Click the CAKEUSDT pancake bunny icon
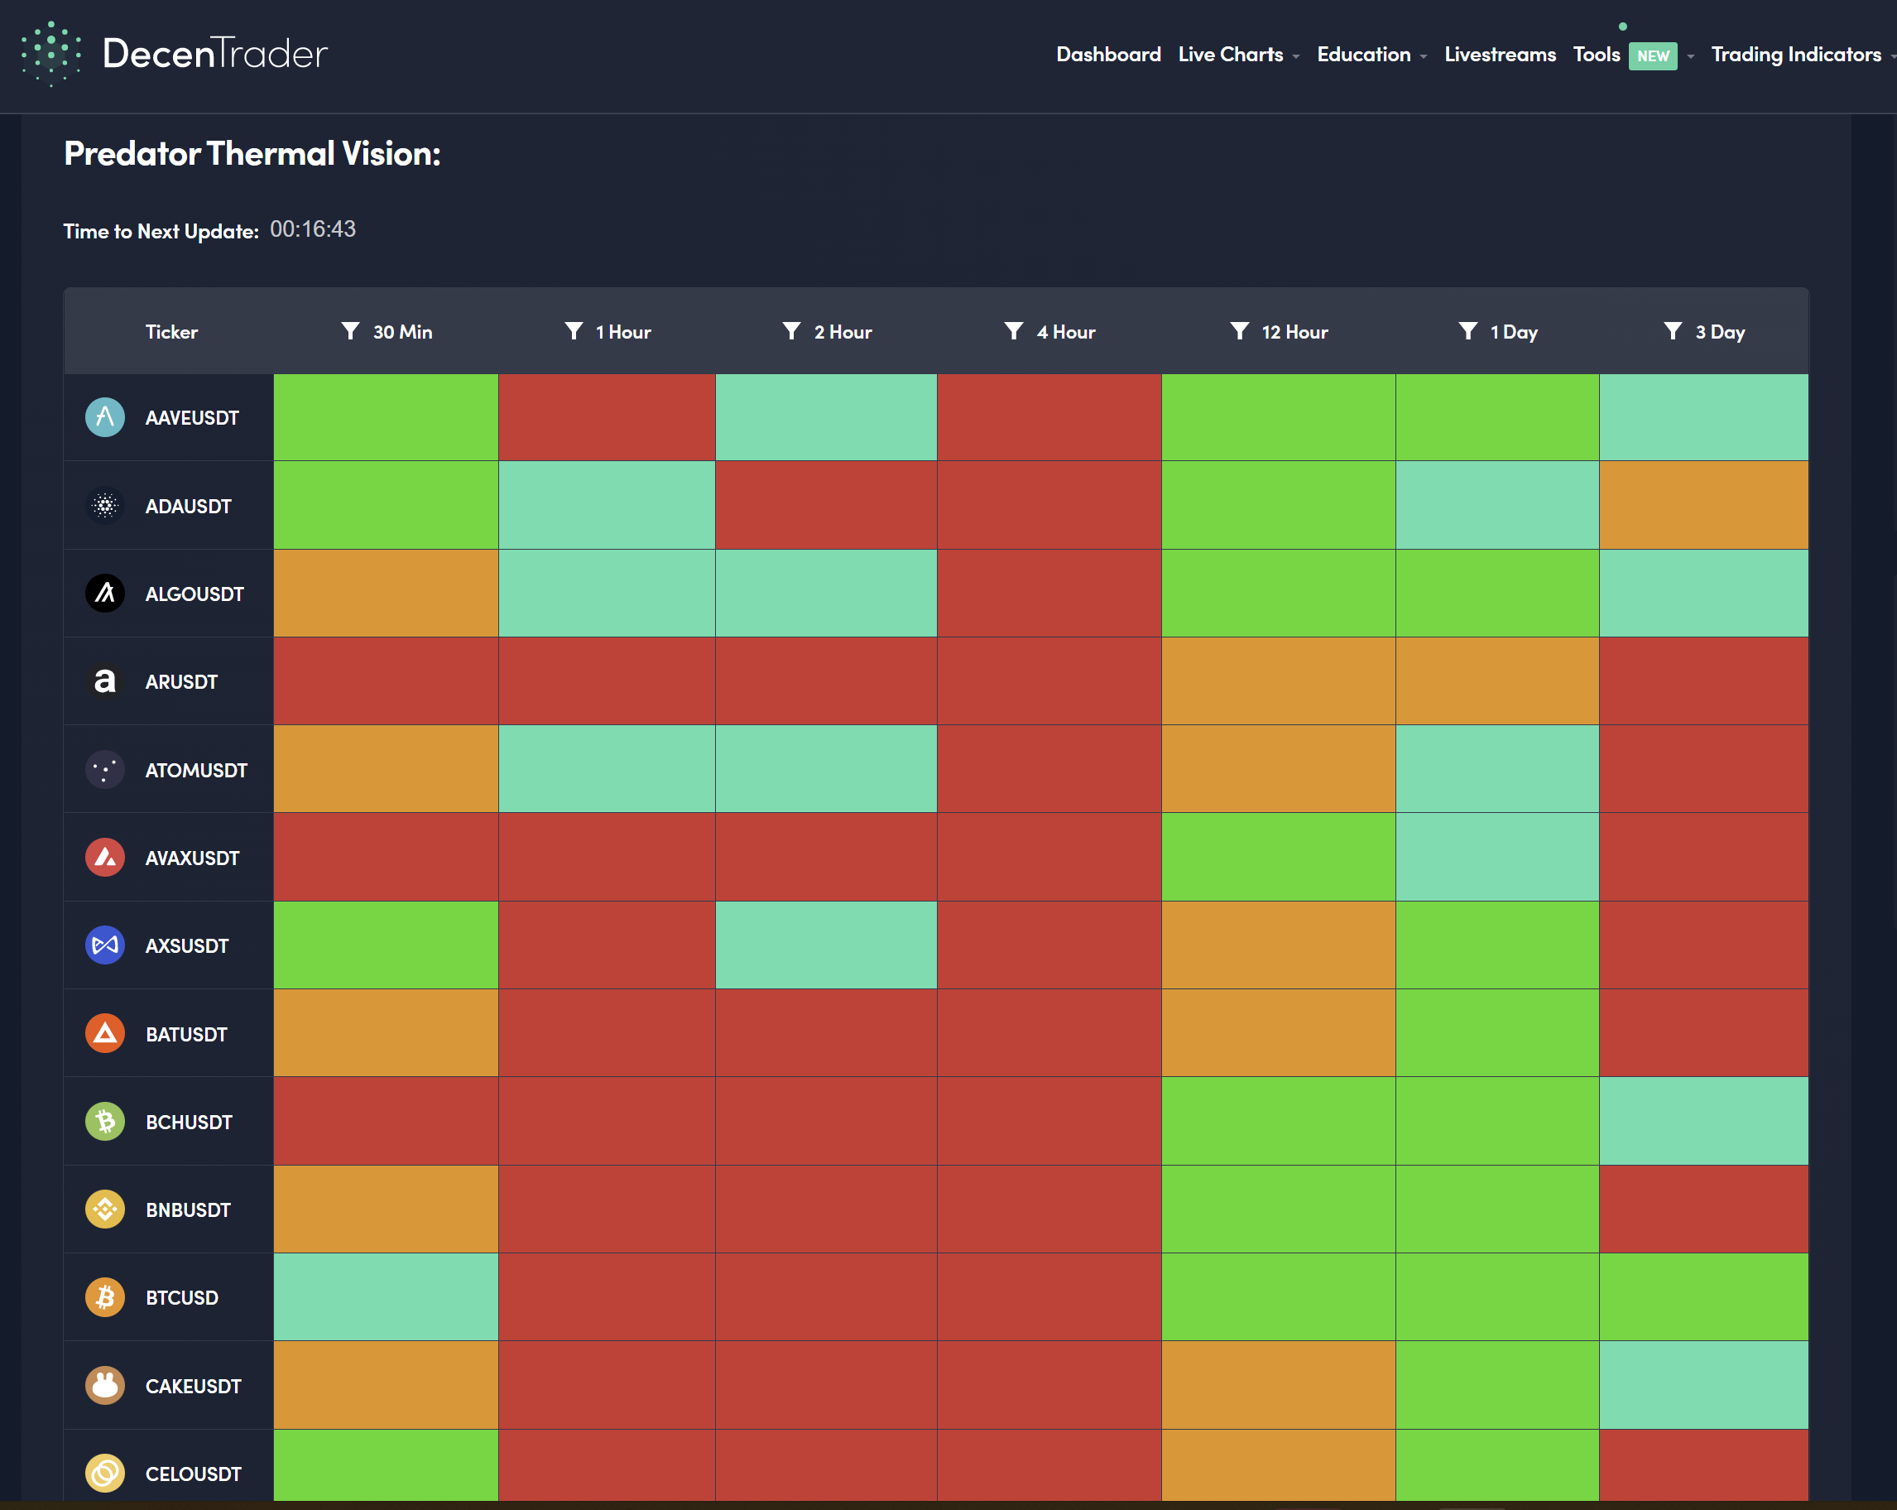The height and width of the screenshot is (1510, 1897). (105, 1386)
